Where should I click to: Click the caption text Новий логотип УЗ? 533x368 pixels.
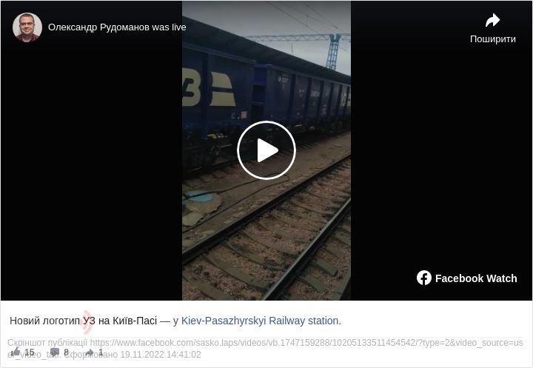click(x=53, y=321)
